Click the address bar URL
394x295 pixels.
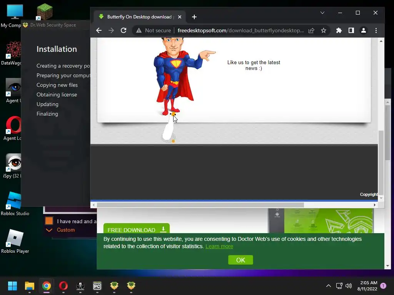240,31
